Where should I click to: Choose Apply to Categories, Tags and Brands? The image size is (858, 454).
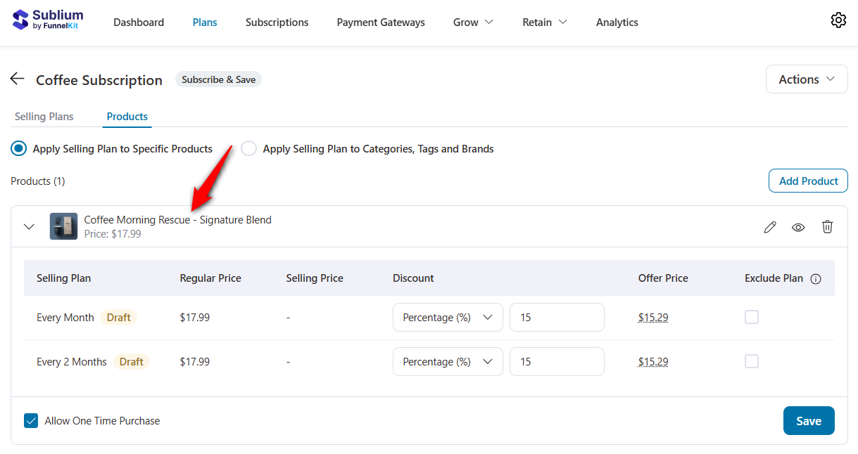point(248,148)
